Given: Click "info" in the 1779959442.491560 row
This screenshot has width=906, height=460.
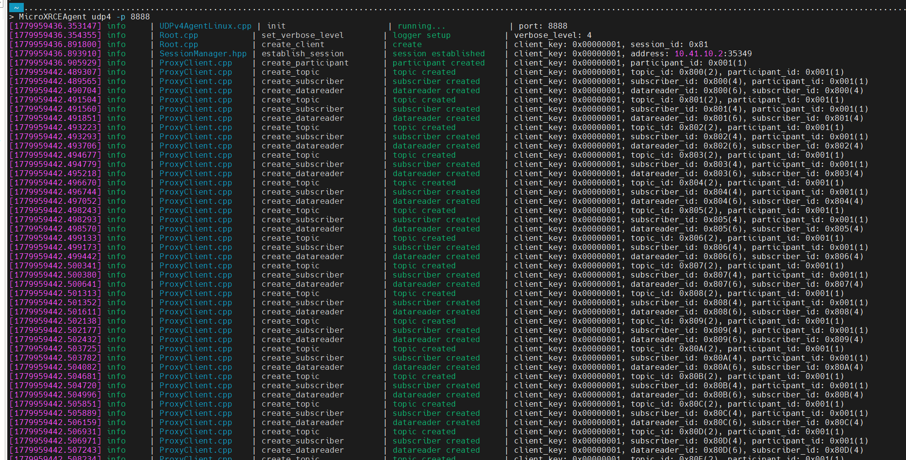Looking at the screenshot, I should tap(116, 109).
